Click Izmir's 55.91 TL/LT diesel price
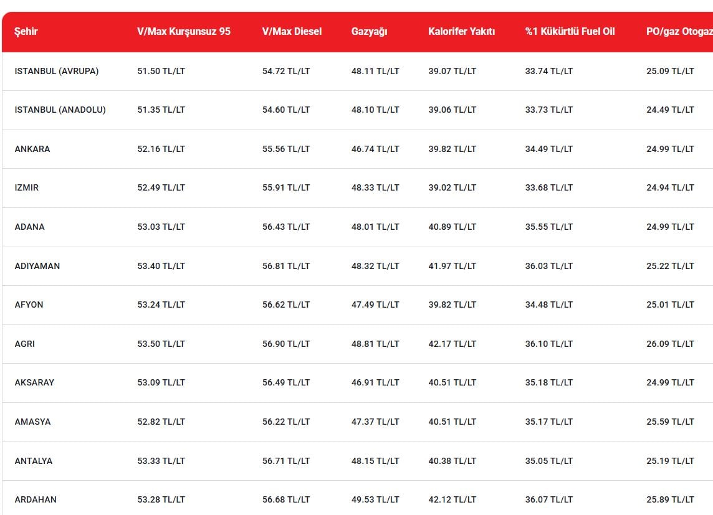 (x=286, y=187)
